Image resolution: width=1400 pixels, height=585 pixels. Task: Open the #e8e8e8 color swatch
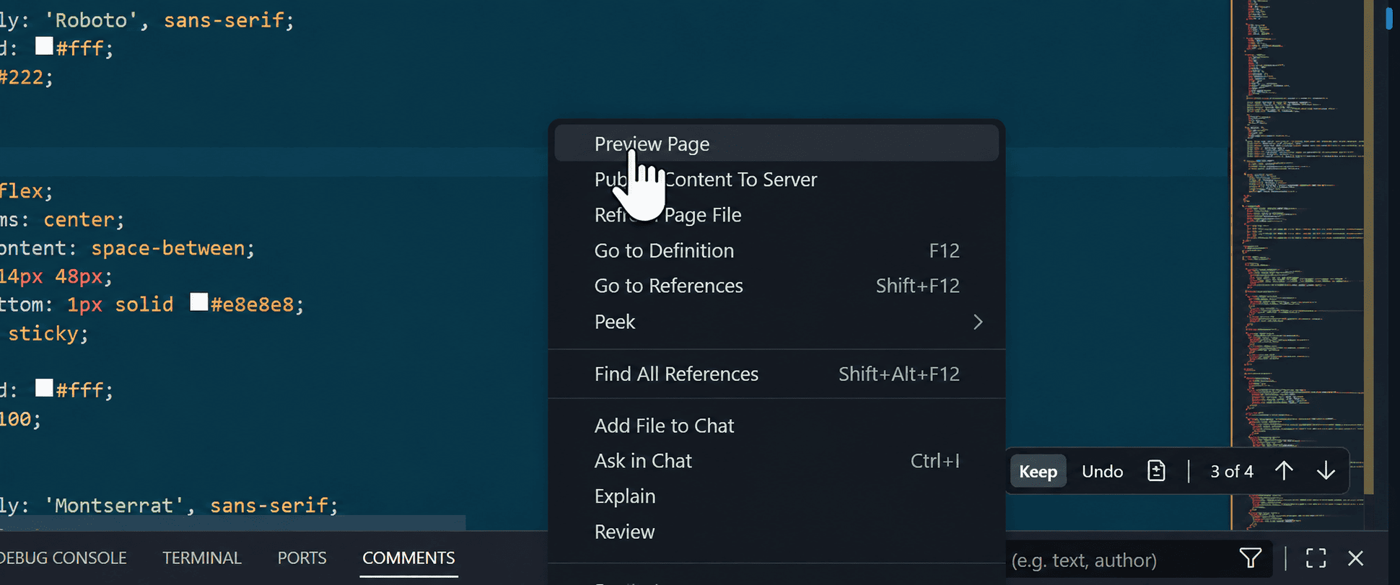[x=198, y=302]
